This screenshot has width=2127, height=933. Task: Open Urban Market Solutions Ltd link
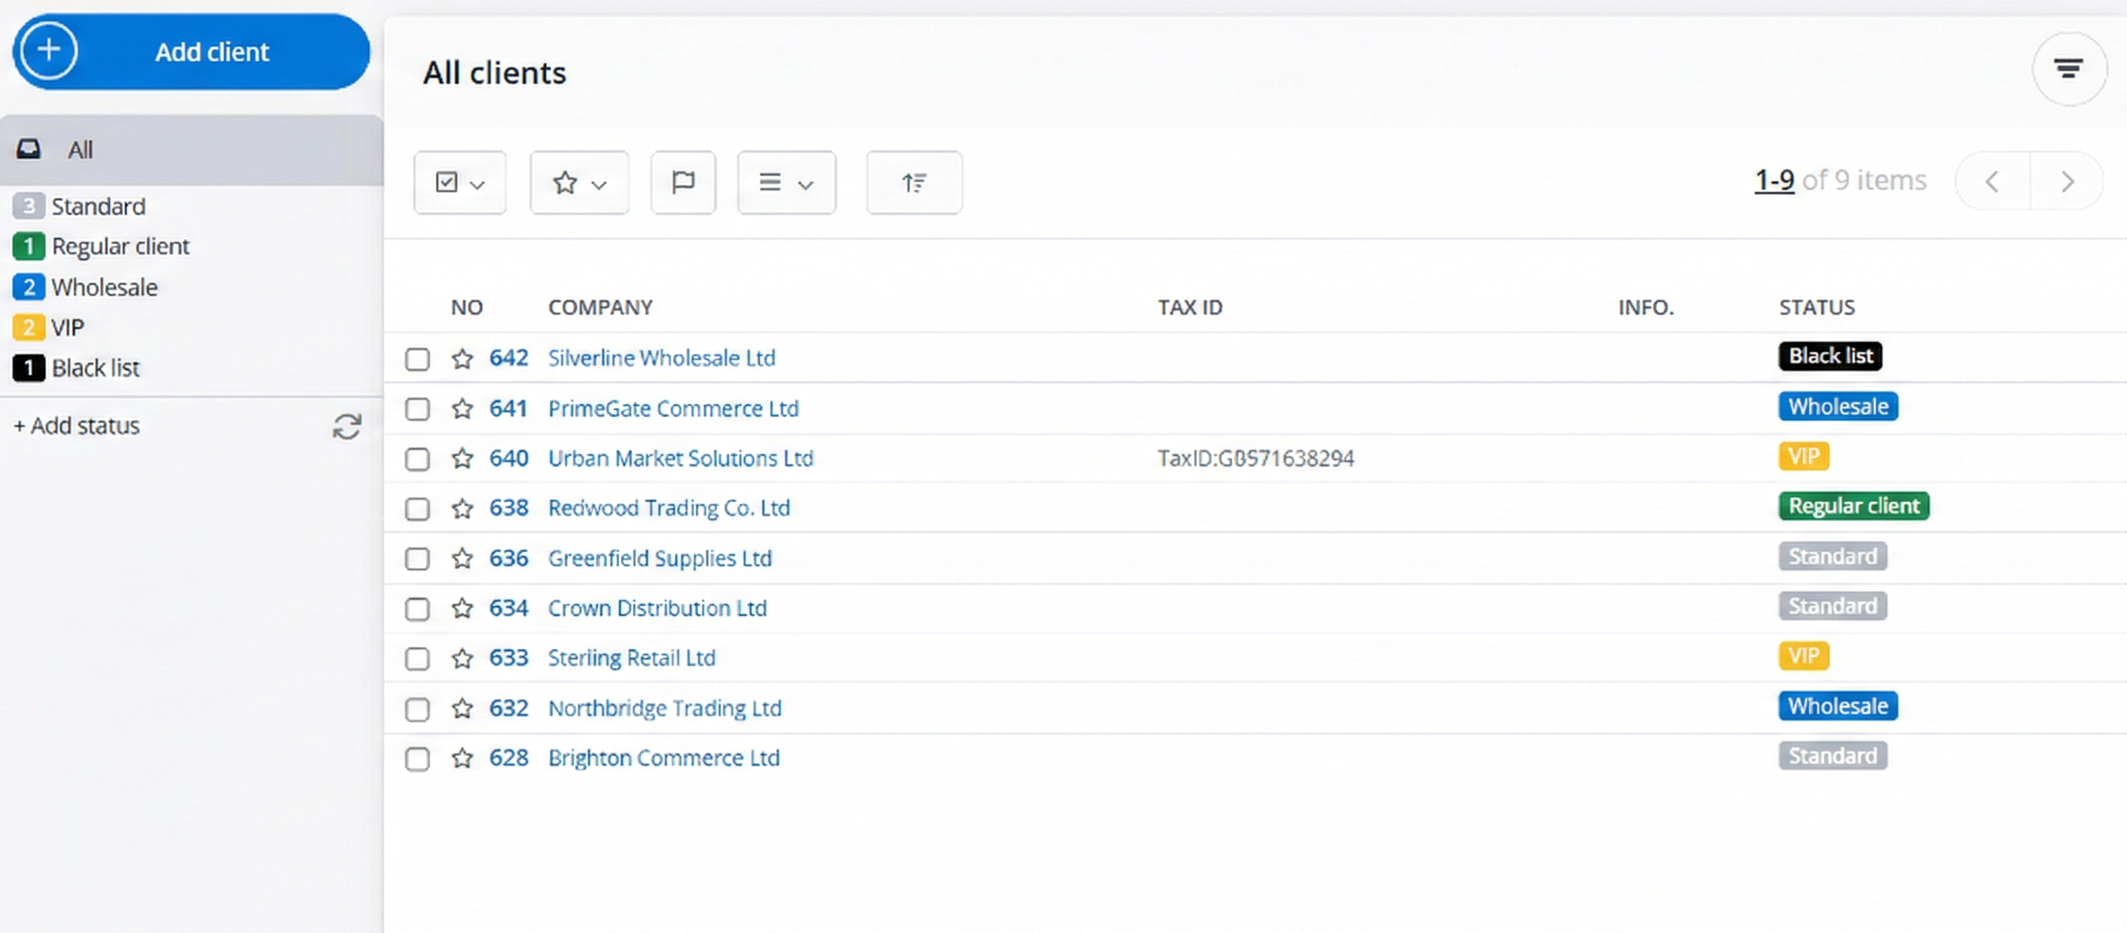(x=680, y=458)
